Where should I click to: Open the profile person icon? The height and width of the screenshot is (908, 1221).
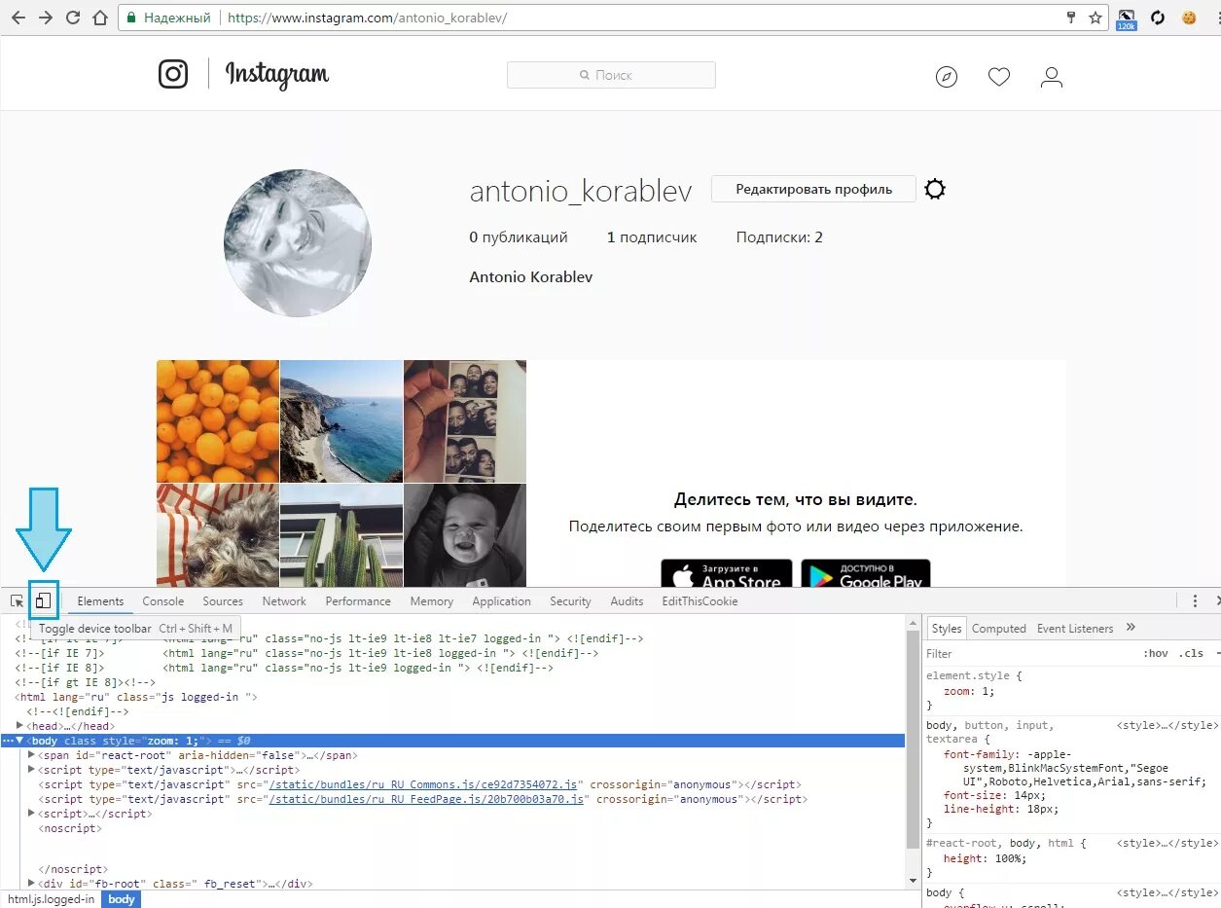[x=1052, y=77]
